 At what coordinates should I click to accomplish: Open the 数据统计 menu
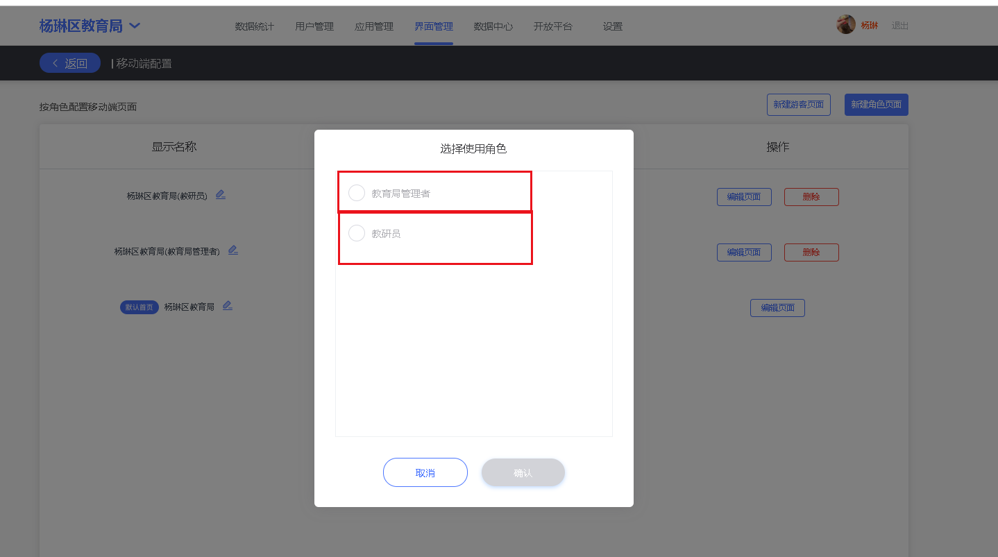255,26
